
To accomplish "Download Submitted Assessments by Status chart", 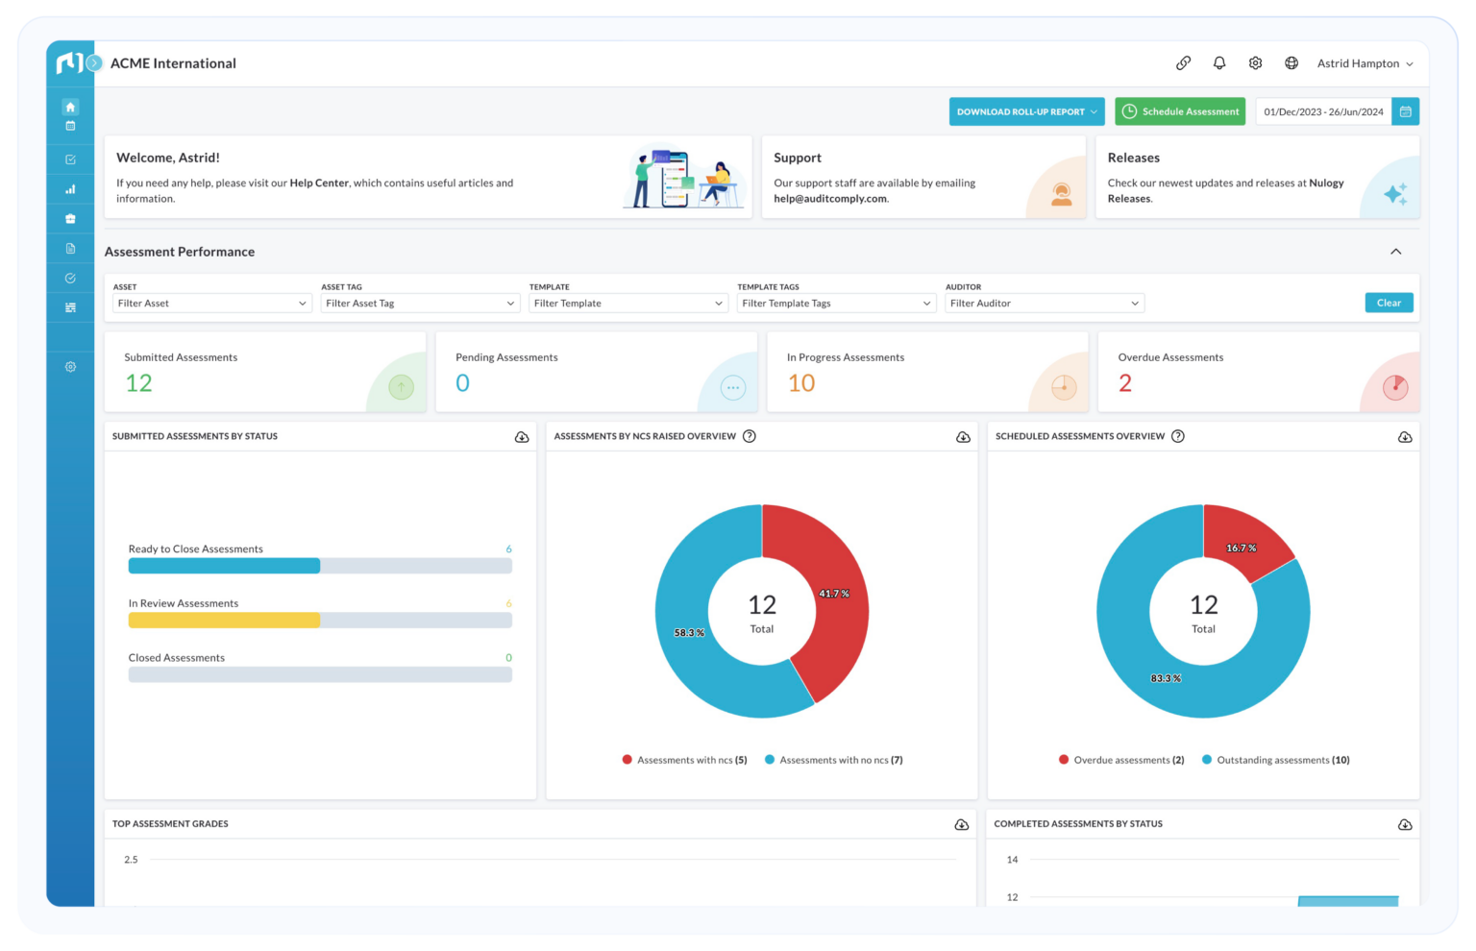I will click(x=522, y=437).
